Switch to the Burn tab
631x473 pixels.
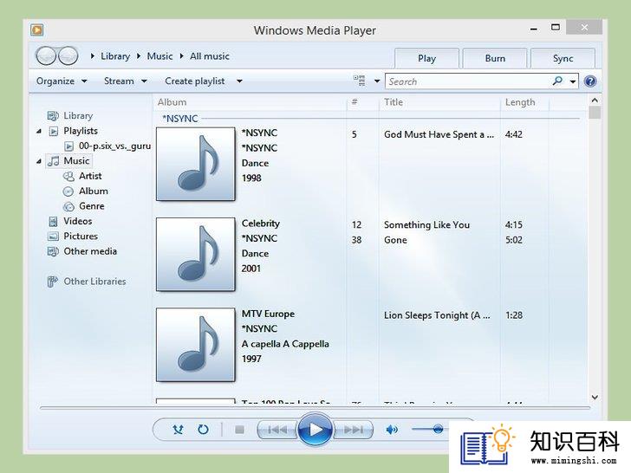495,59
